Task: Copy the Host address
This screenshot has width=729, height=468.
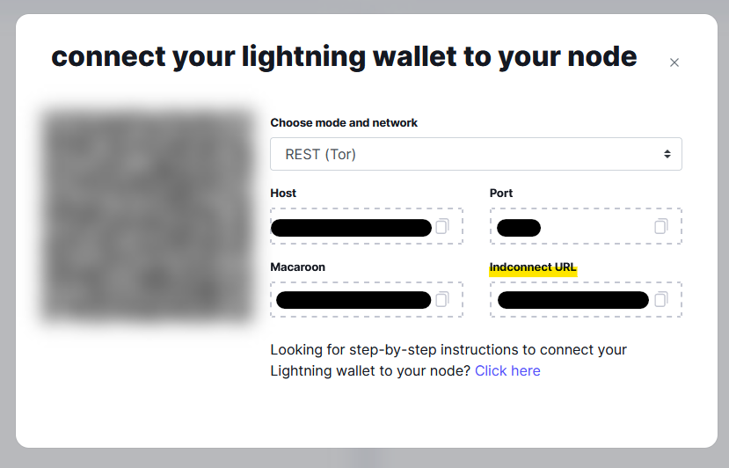Action: point(442,227)
